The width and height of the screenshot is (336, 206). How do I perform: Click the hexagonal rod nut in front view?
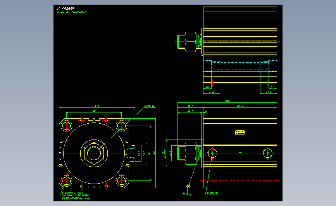click(x=94, y=153)
